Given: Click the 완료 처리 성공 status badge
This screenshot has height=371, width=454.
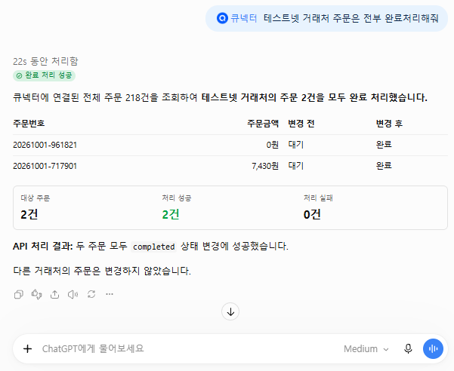Looking at the screenshot, I should (x=44, y=75).
